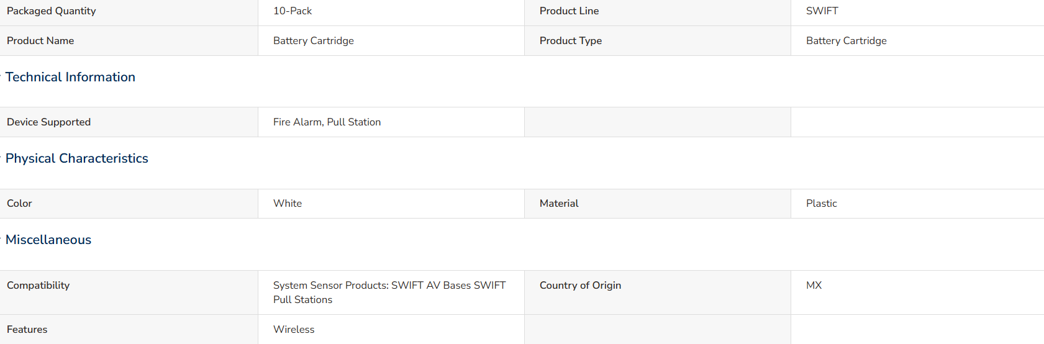Click the Wireless features value

tap(294, 330)
